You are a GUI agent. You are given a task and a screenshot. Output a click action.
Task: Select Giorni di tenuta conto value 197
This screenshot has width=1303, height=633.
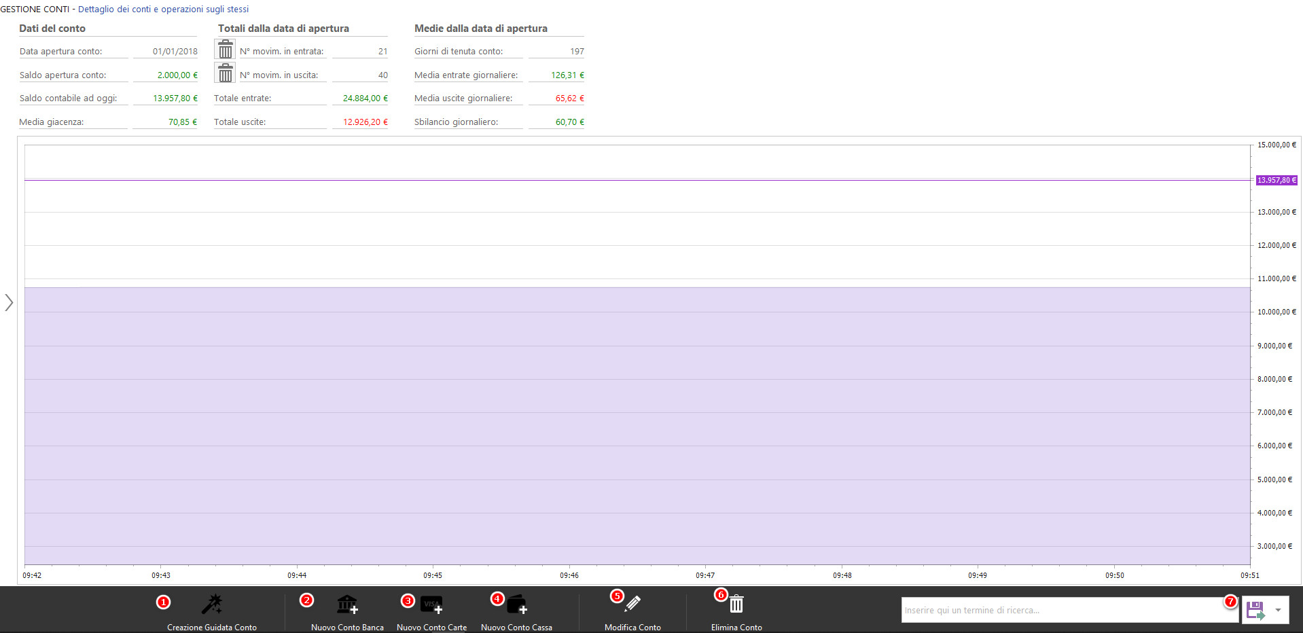coord(577,52)
